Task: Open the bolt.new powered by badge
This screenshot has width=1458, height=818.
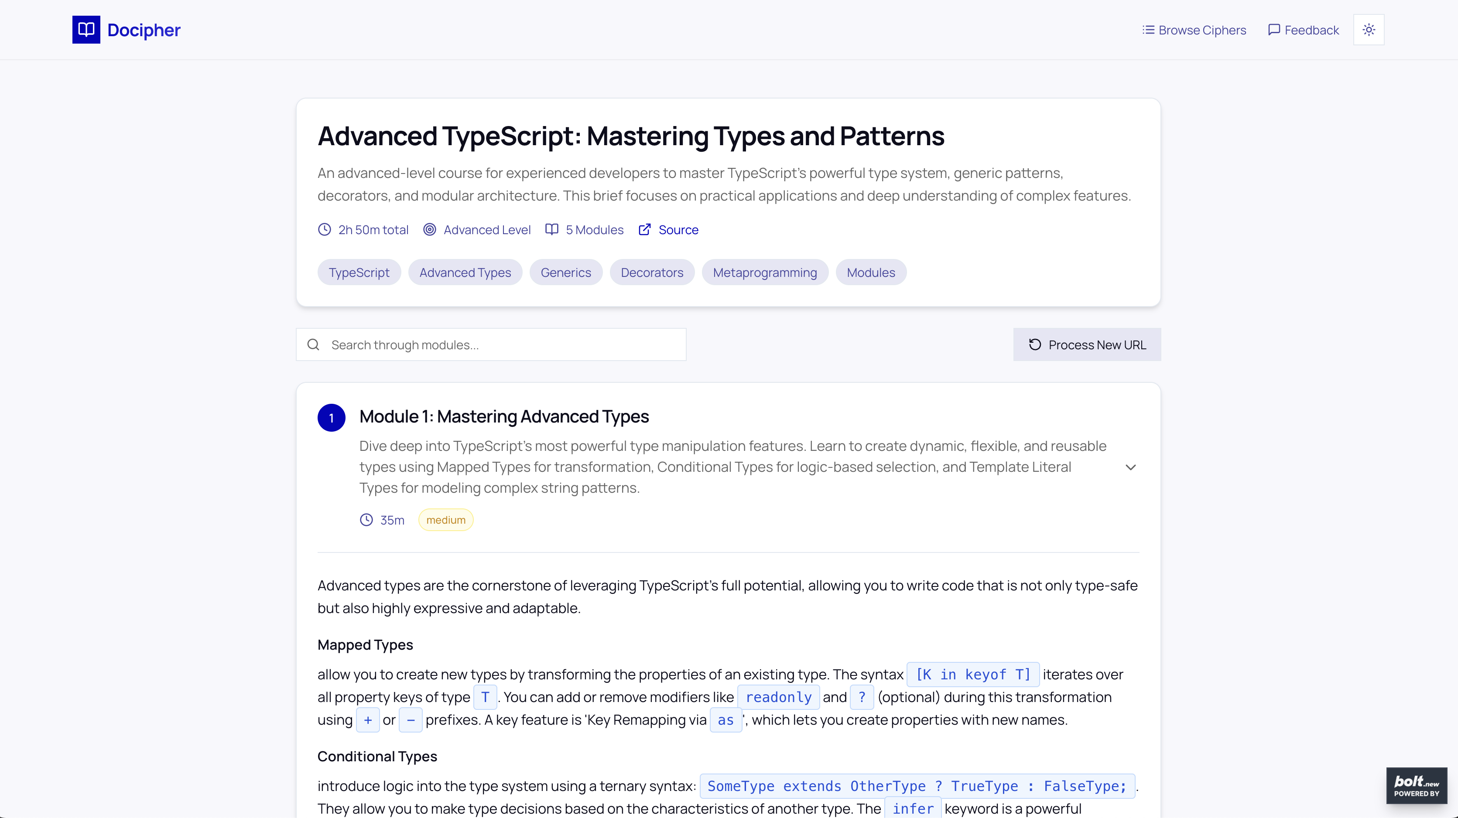Action: [1416, 785]
